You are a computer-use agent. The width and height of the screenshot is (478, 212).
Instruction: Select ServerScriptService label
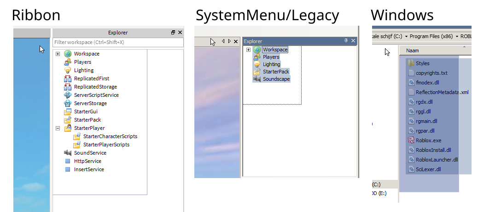[96, 95]
